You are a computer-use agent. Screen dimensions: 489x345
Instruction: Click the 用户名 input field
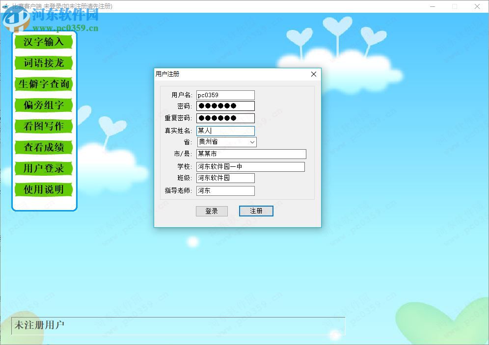225,95
